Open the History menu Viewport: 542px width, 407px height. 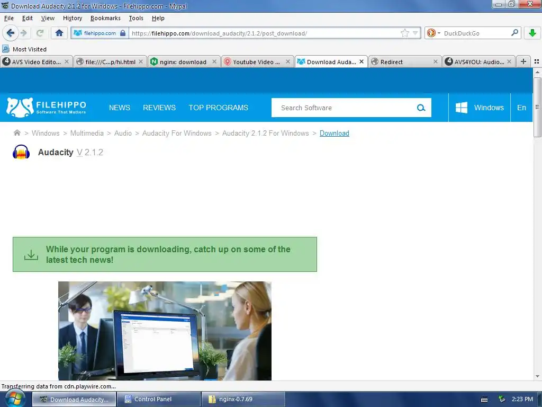click(x=73, y=18)
